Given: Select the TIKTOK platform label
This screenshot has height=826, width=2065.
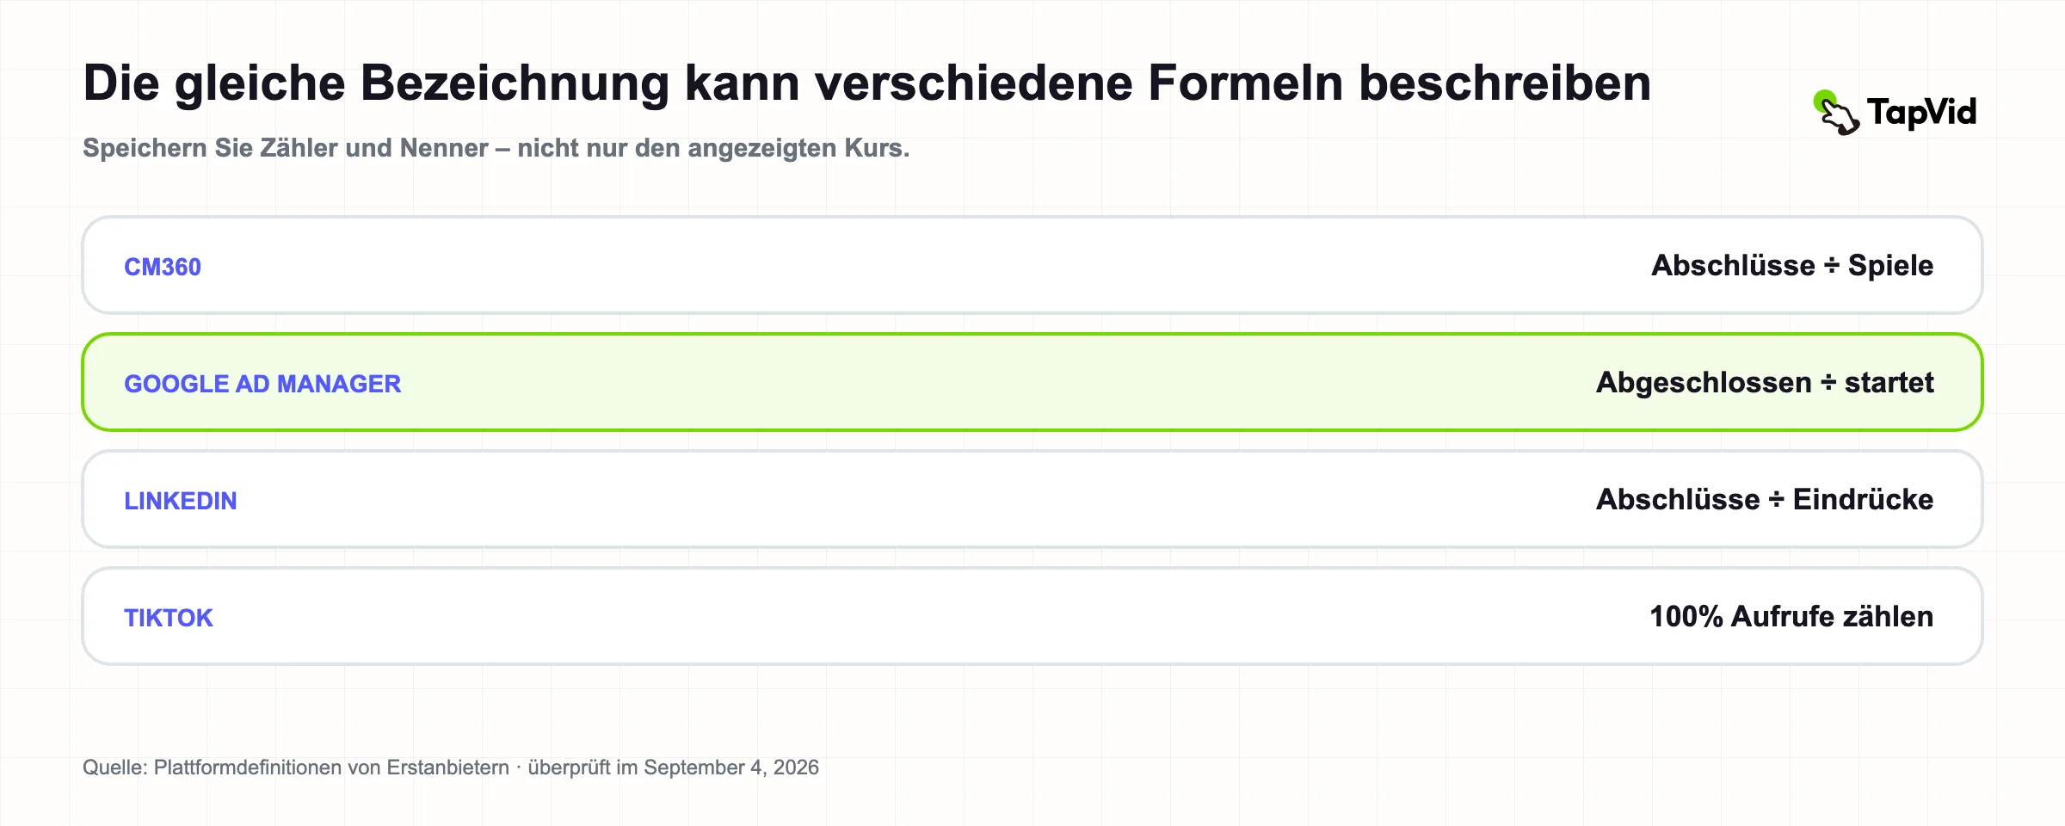Looking at the screenshot, I should pyautogui.click(x=169, y=618).
